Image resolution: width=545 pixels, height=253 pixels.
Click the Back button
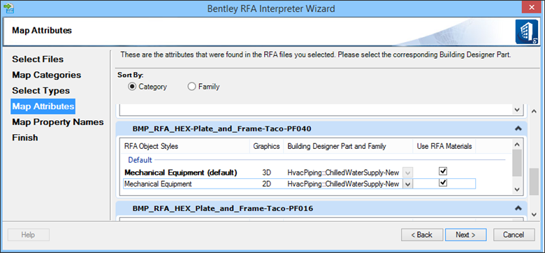[422, 235]
